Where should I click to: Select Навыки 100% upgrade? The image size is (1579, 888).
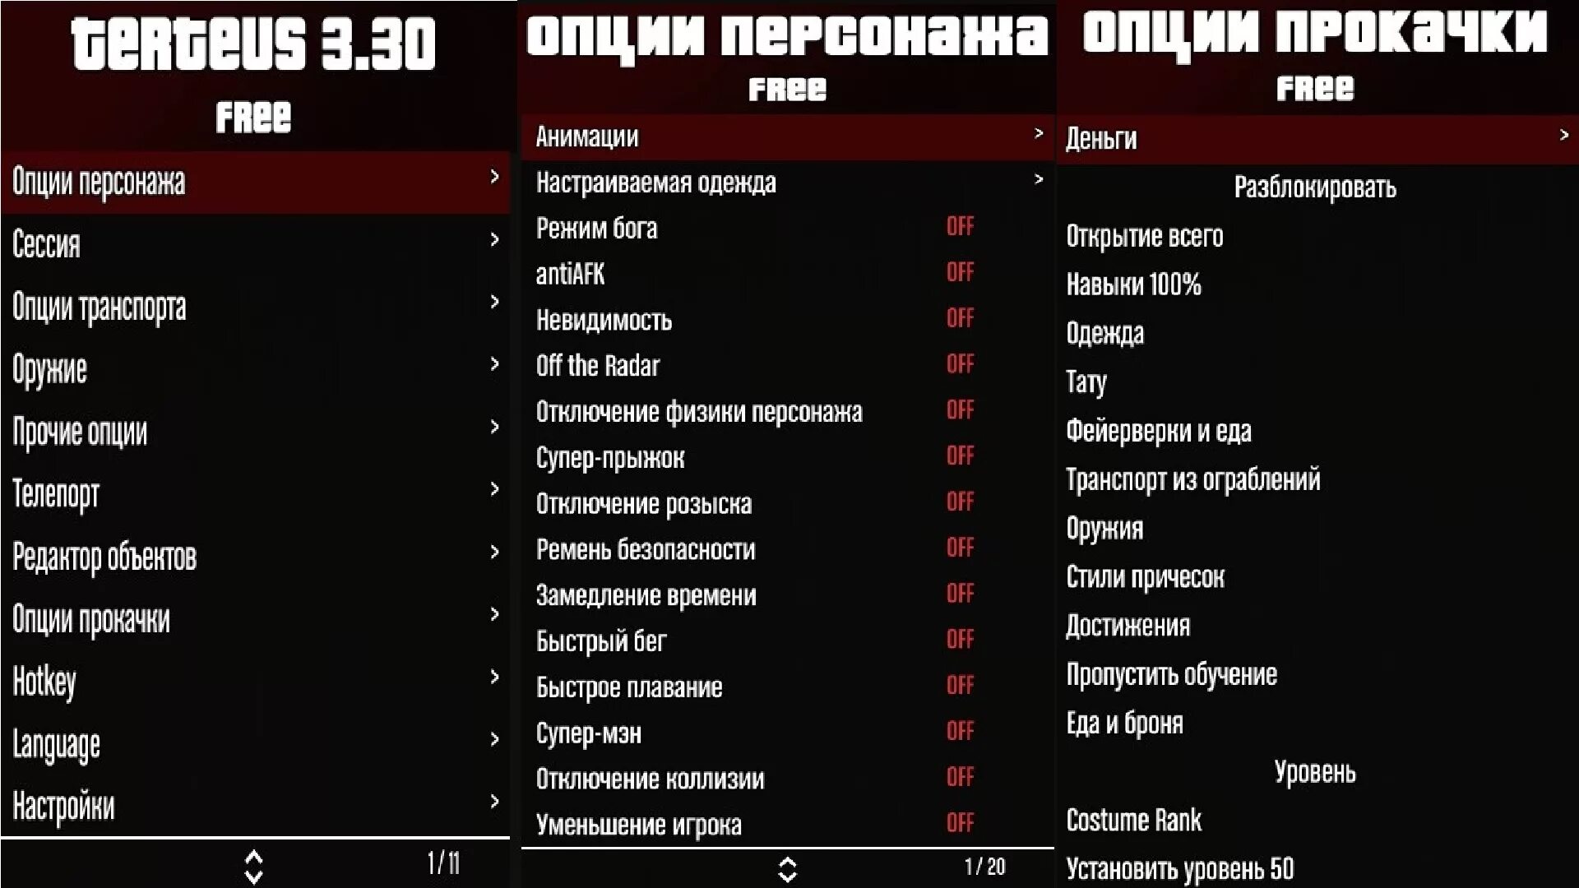(1134, 282)
